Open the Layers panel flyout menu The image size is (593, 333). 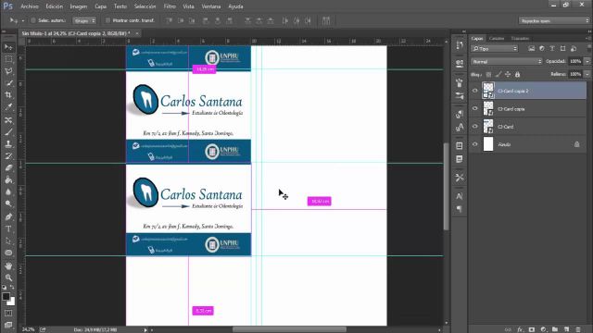pyautogui.click(x=587, y=38)
